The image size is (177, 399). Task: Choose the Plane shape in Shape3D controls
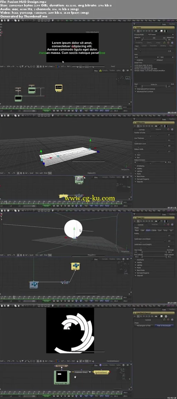tap(137, 230)
